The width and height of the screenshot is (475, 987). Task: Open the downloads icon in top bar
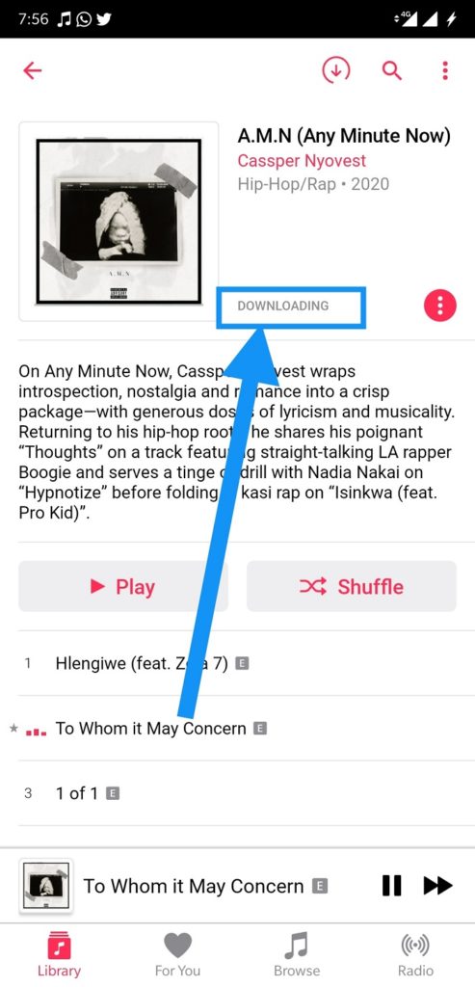tap(336, 70)
